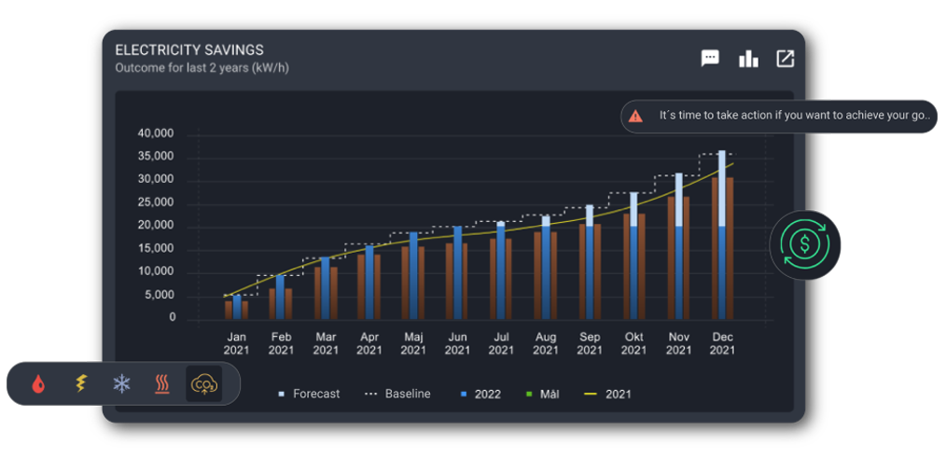
Task: Click the Jan 2021 x-axis label
Action: point(237,343)
